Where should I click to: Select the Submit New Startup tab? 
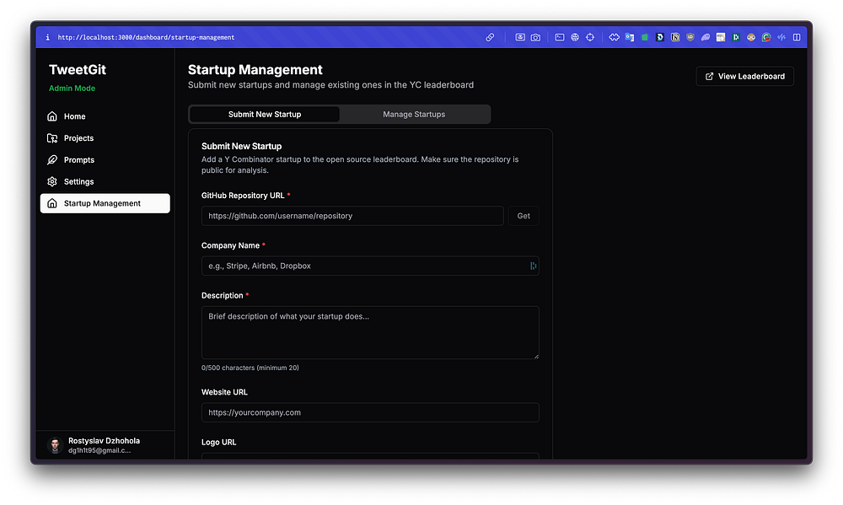click(x=265, y=115)
